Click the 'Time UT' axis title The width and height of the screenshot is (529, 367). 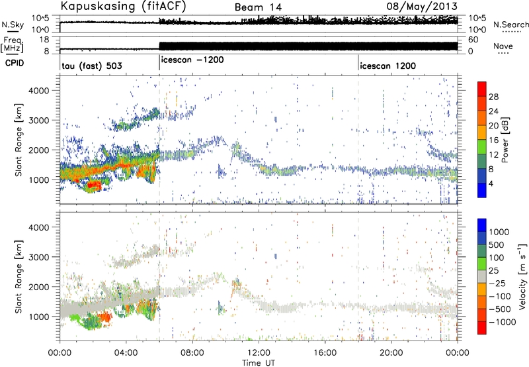(259, 362)
